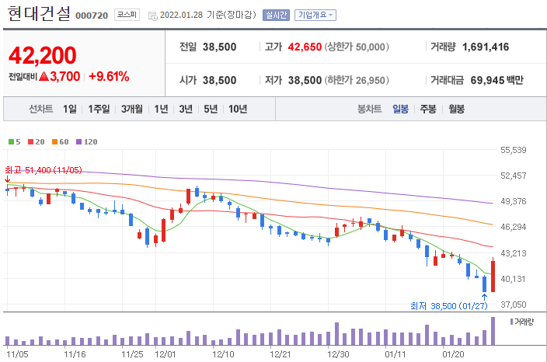Image resolution: width=547 pixels, height=362 pixels.
Task: Click the 선차트 label
Action: [x=41, y=110]
